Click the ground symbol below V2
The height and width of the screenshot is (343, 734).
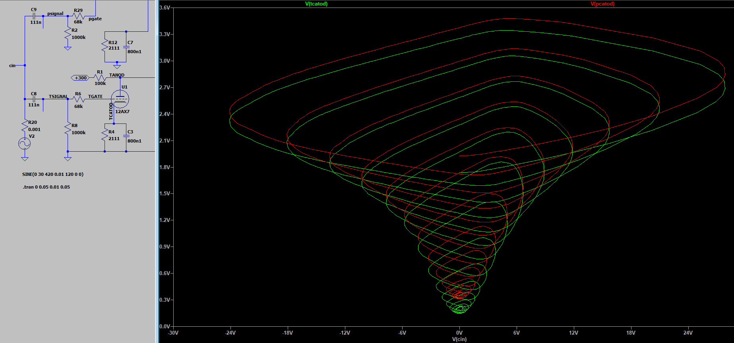25,159
